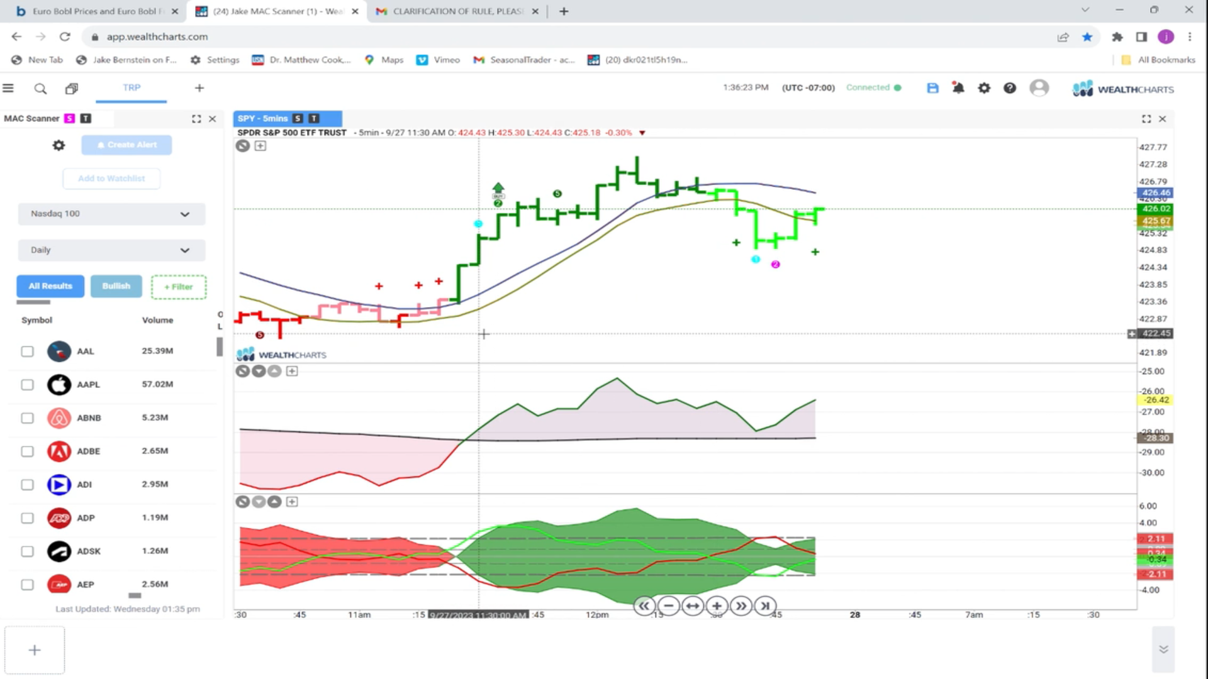Switch to Jake MAC Scanner browser tab
The height and width of the screenshot is (679, 1208).
click(277, 11)
